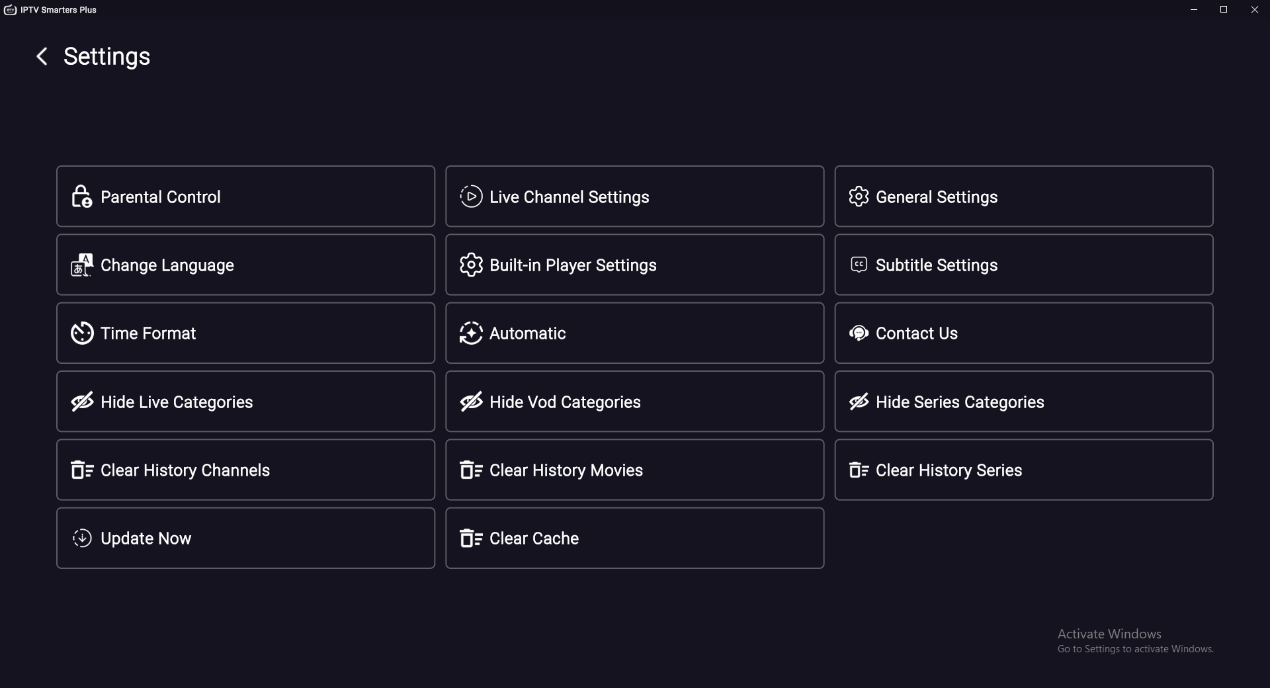Select the Live Channel Settings play icon
Image resolution: width=1270 pixels, height=688 pixels.
pos(470,196)
